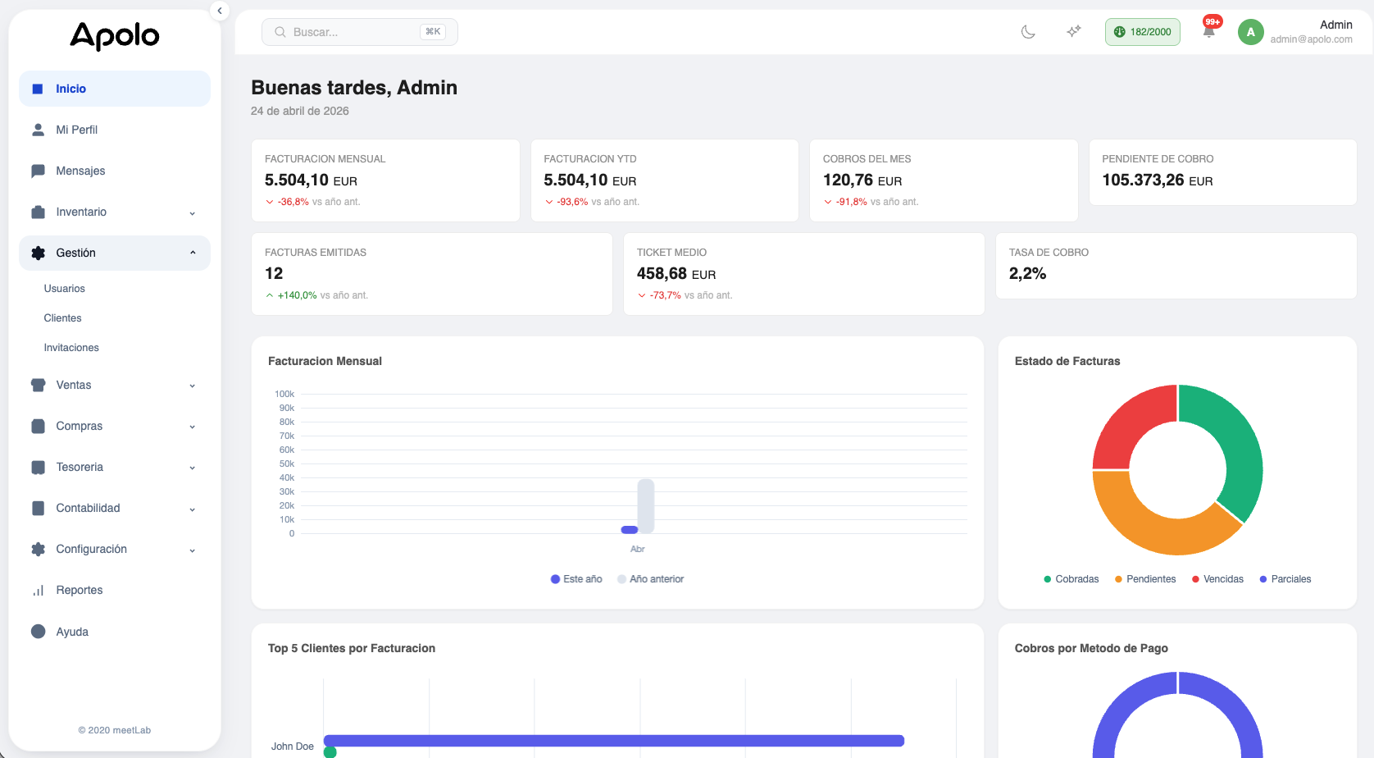Click the Facturas Emitidas KPI card
The width and height of the screenshot is (1374, 758).
432,274
